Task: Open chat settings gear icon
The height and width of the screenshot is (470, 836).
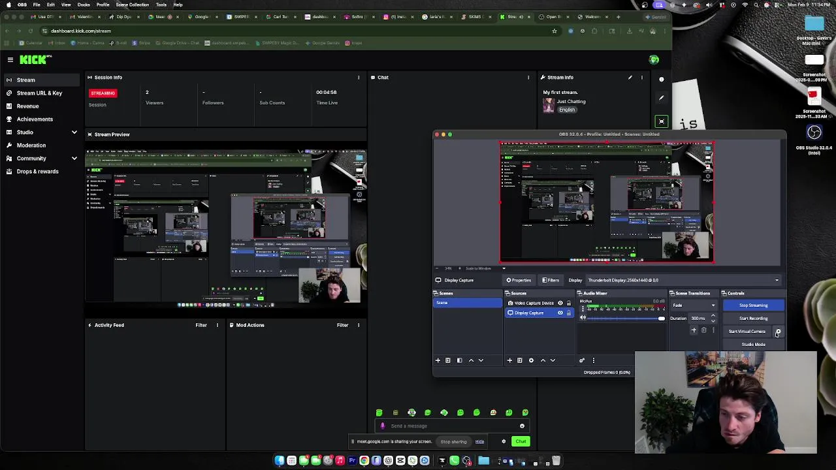Action: [504, 441]
